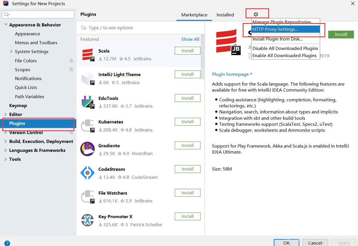This screenshot has width=358, height=246.
Task: Click the help question mark icon
Action: 7,243
